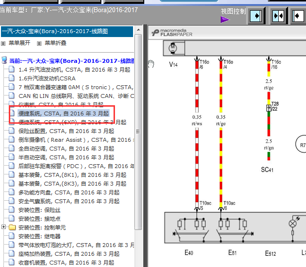Click the E40 switch label in diagram

pyautogui.click(x=189, y=253)
